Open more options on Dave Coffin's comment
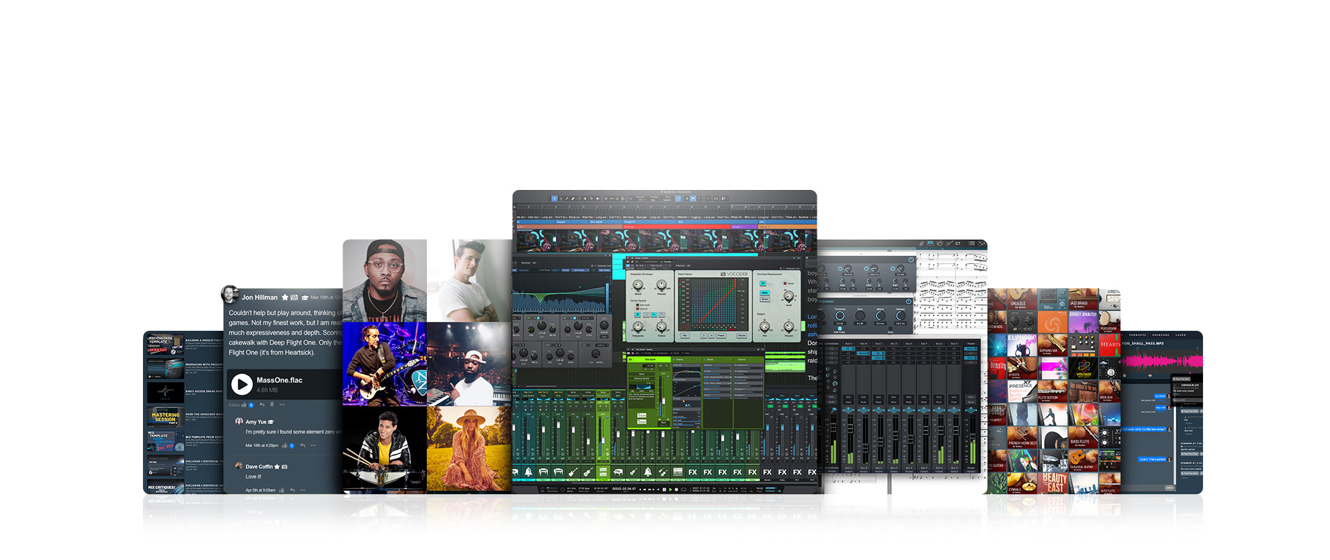This screenshot has height=560, width=1330. [303, 490]
